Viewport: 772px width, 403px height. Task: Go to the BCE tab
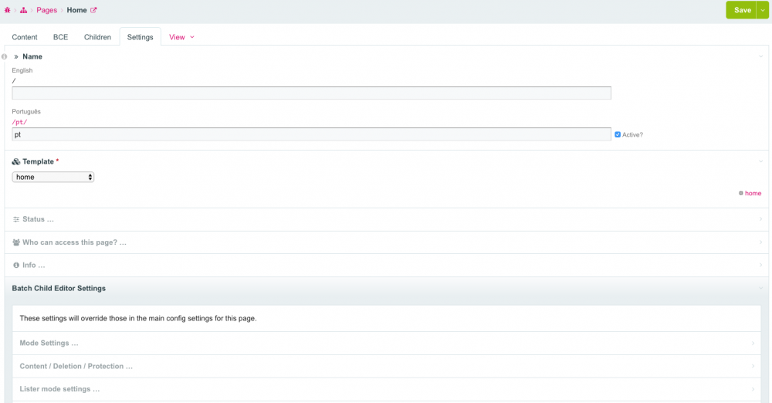click(x=60, y=37)
